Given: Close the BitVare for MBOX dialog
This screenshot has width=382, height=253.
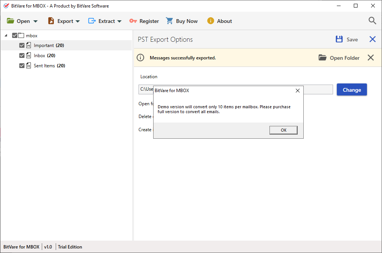Looking at the screenshot, I should 297,91.
